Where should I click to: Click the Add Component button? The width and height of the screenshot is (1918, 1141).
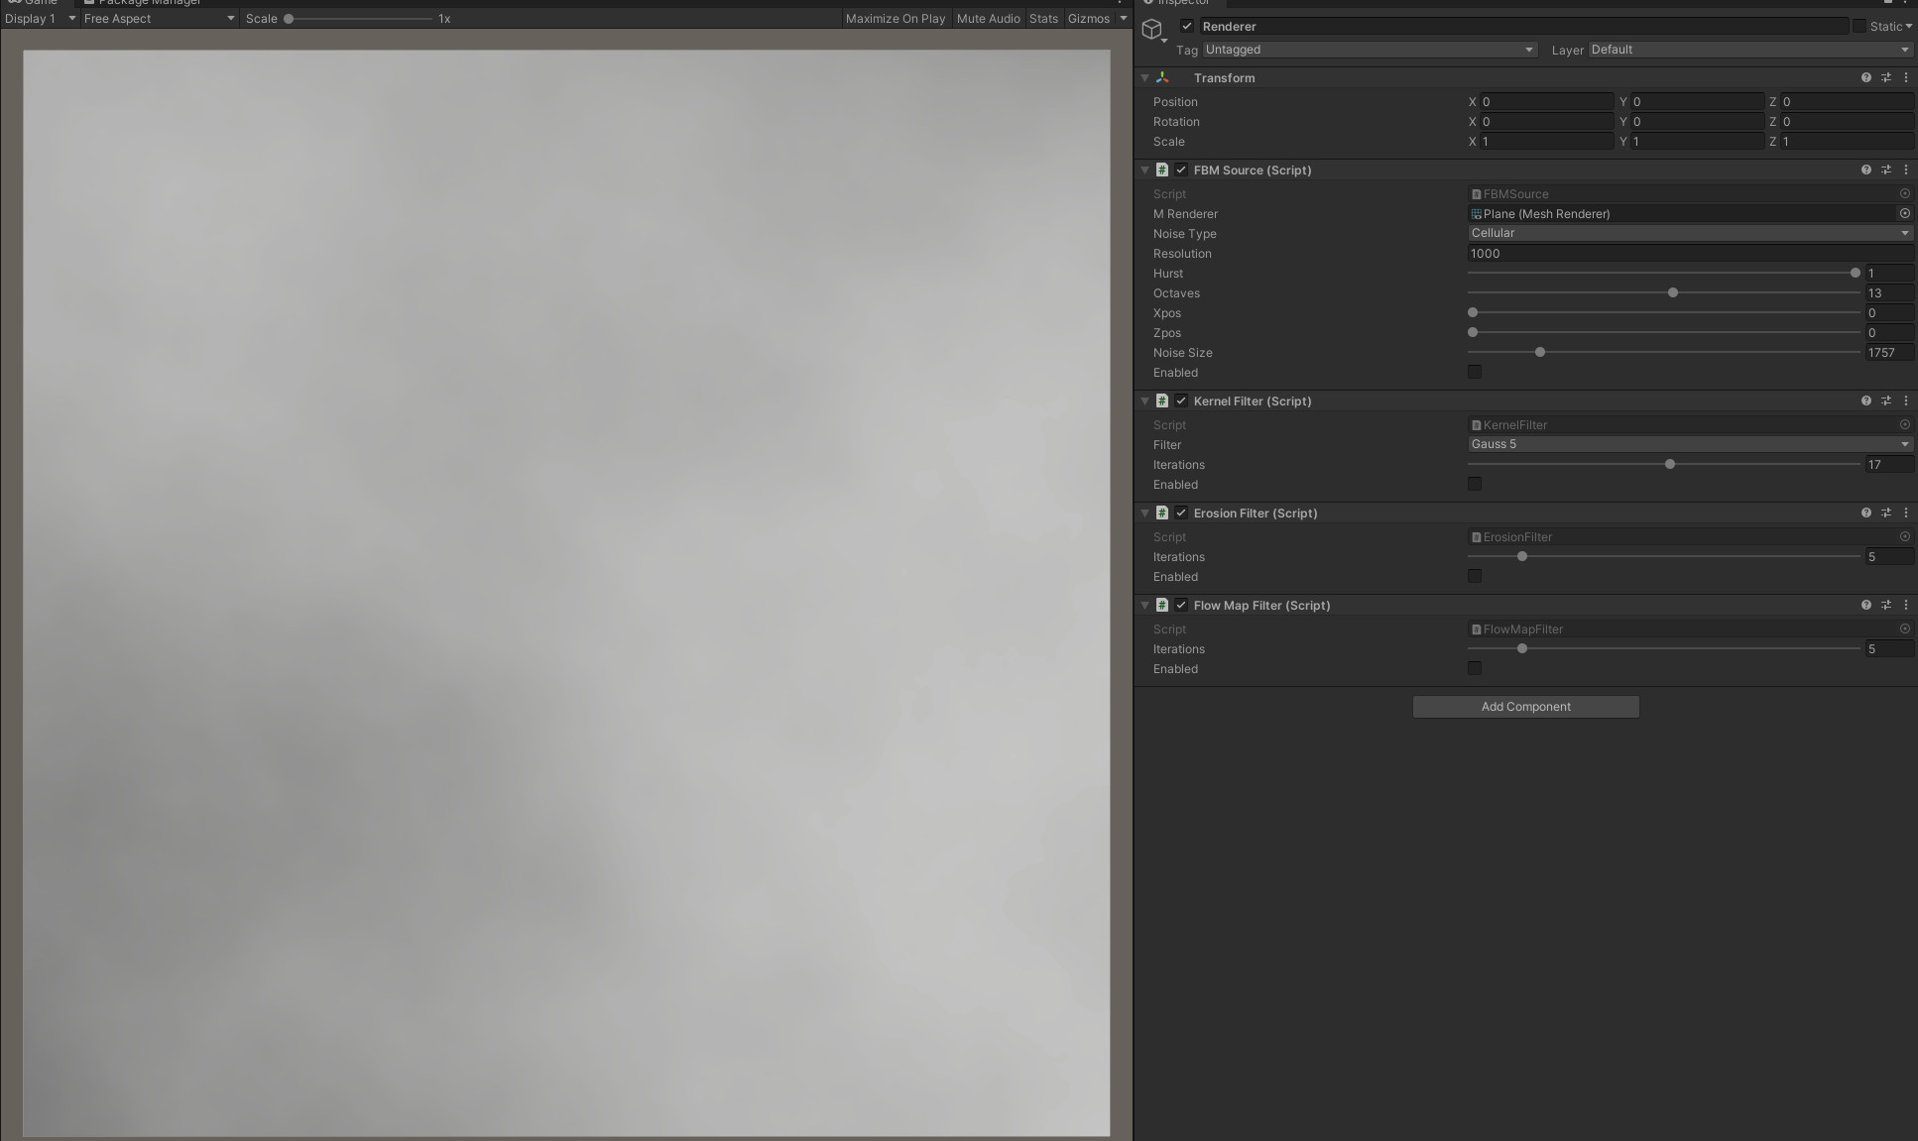(1525, 707)
